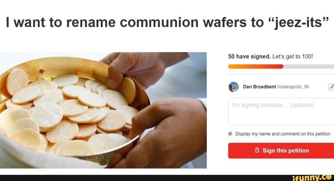Click the petition title about jeez-its
This screenshot has width=334, height=181.
click(166, 22)
